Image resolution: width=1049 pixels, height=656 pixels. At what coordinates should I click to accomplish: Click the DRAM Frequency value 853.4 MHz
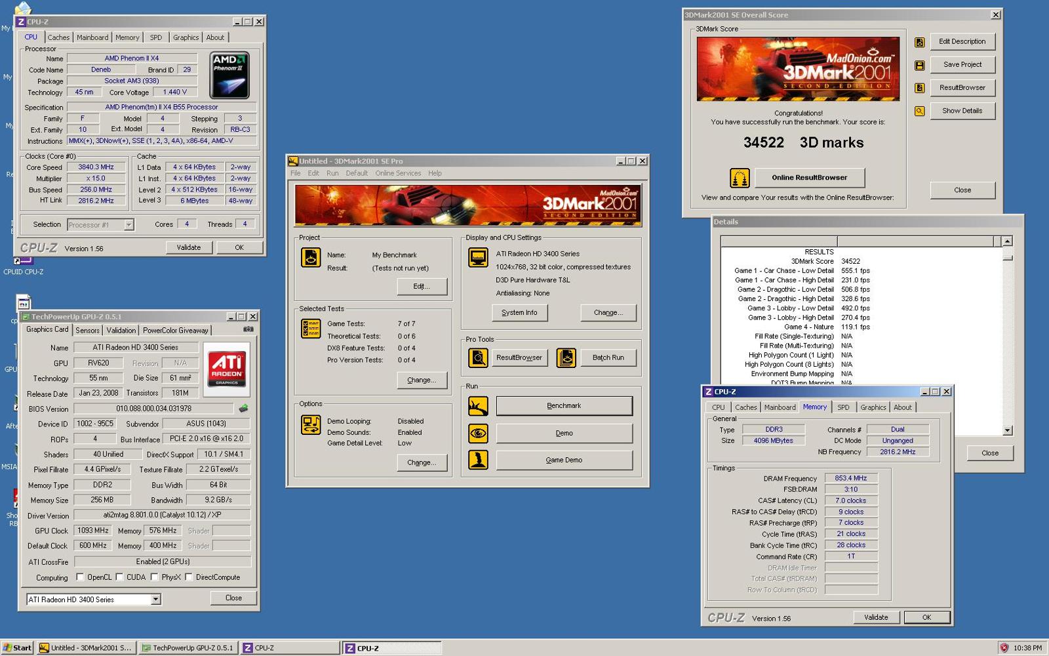click(851, 478)
